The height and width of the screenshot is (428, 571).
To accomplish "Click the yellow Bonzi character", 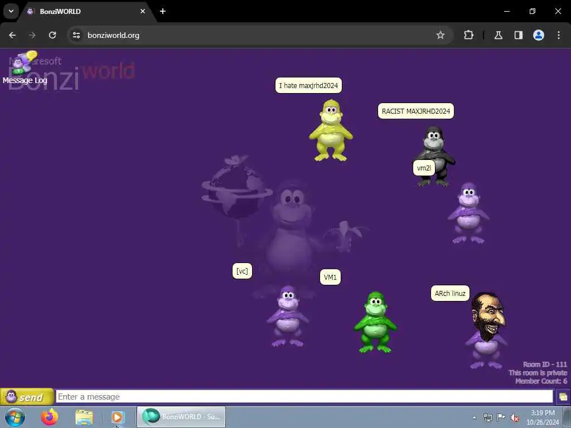I will click(331, 130).
